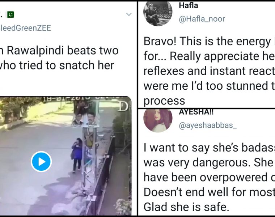Open the tweet options chevron menu
This screenshot has height=217, width=275.
point(129,14)
